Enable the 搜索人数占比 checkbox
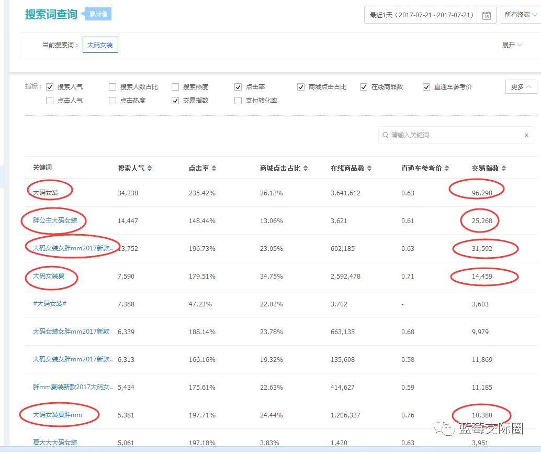 tap(112, 87)
